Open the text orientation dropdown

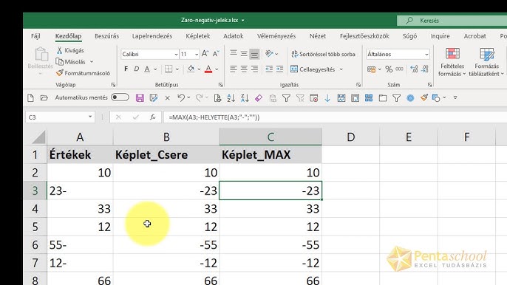click(x=272, y=54)
